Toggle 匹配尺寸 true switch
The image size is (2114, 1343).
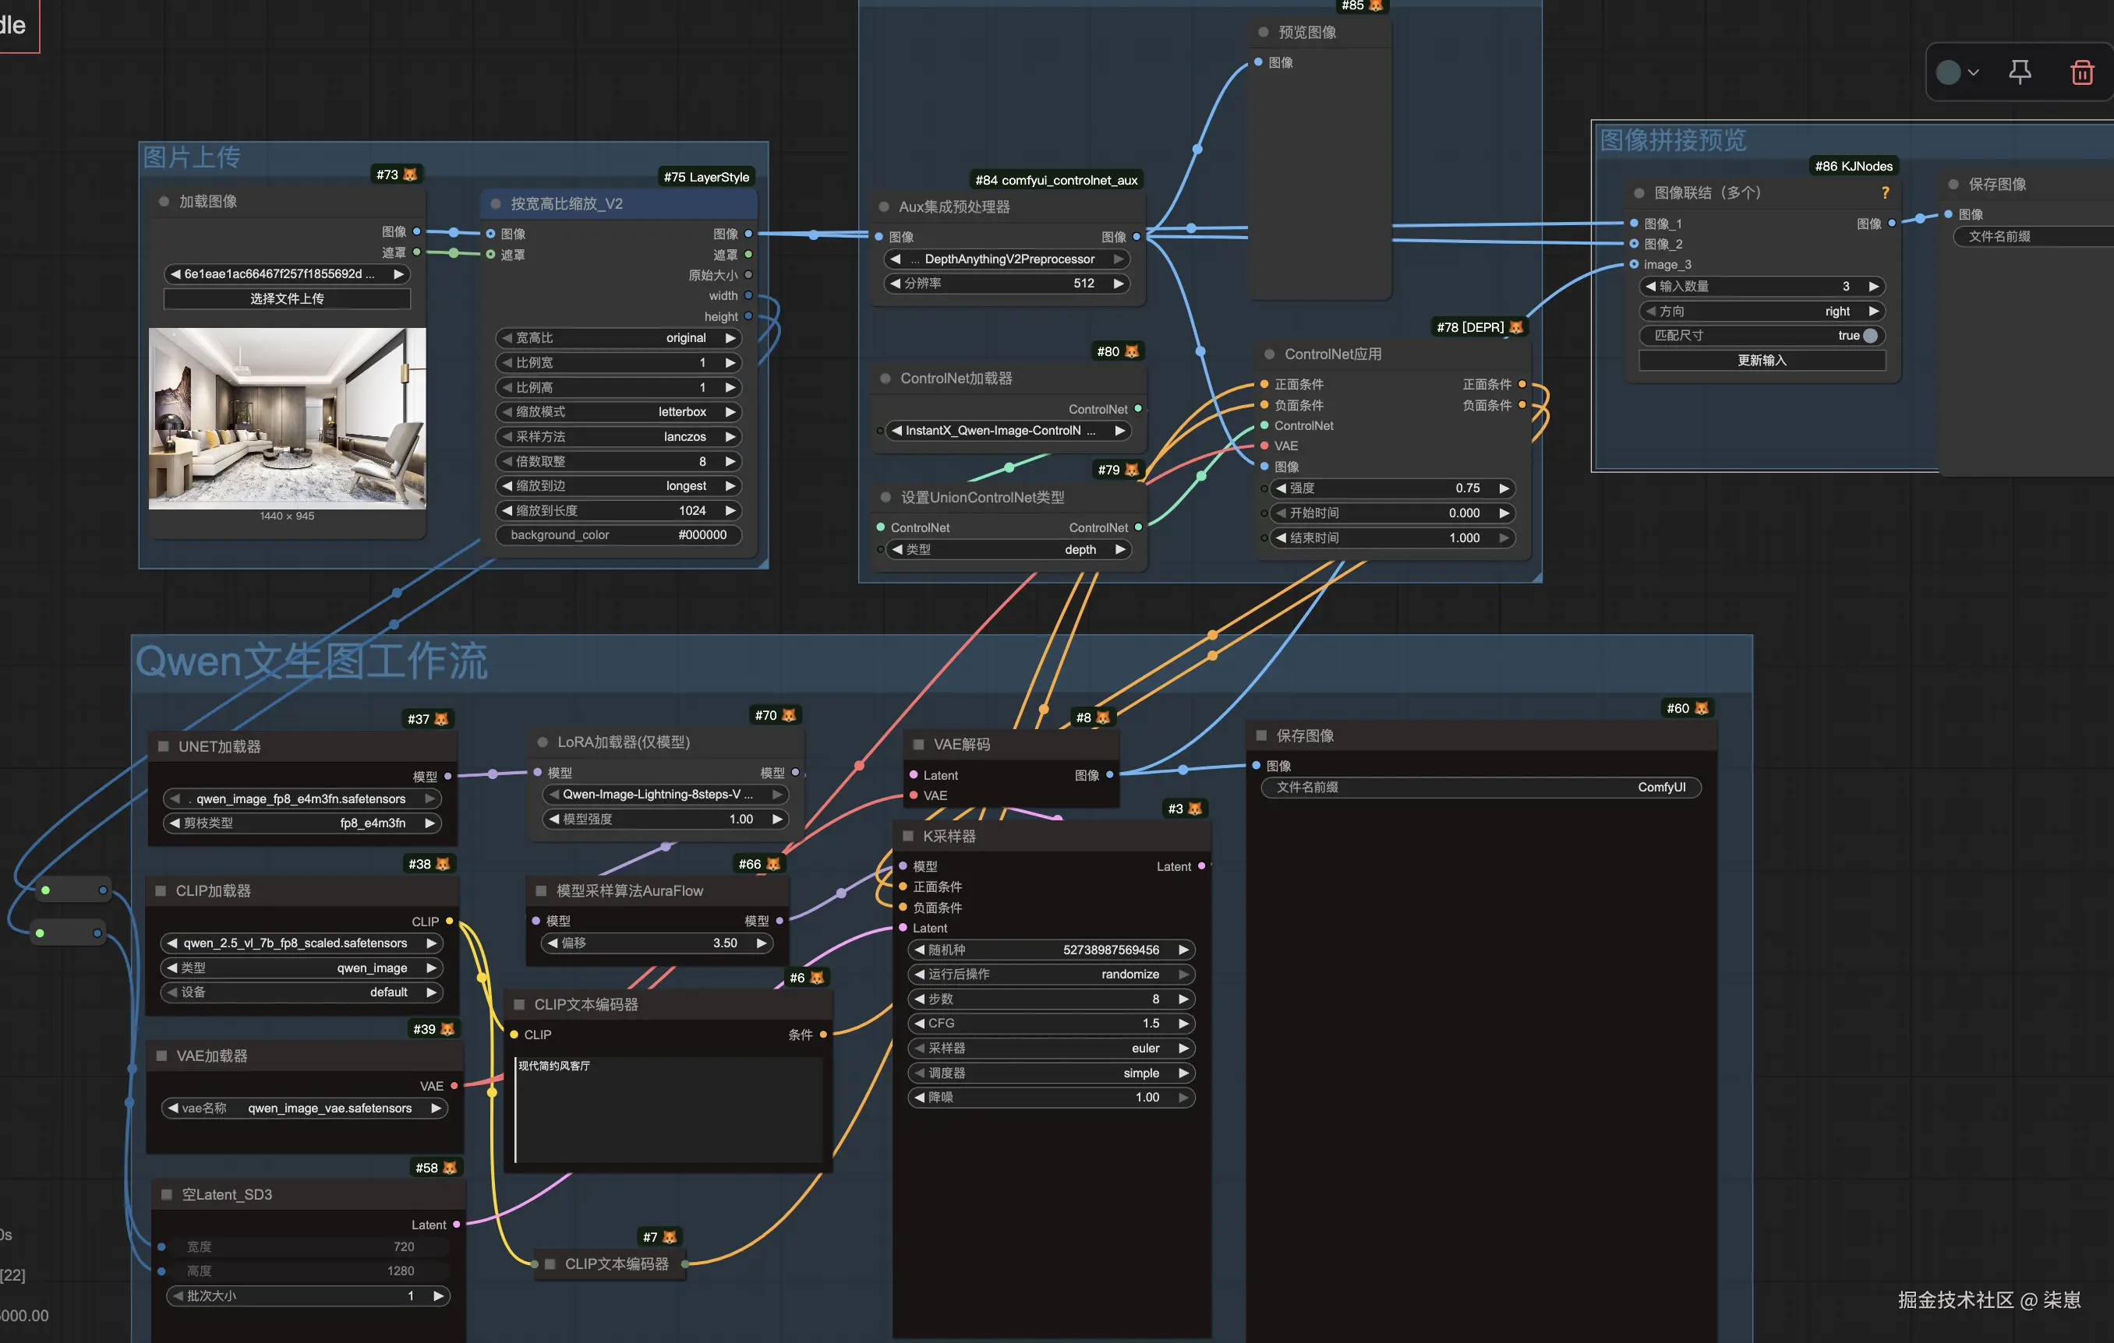(1869, 335)
